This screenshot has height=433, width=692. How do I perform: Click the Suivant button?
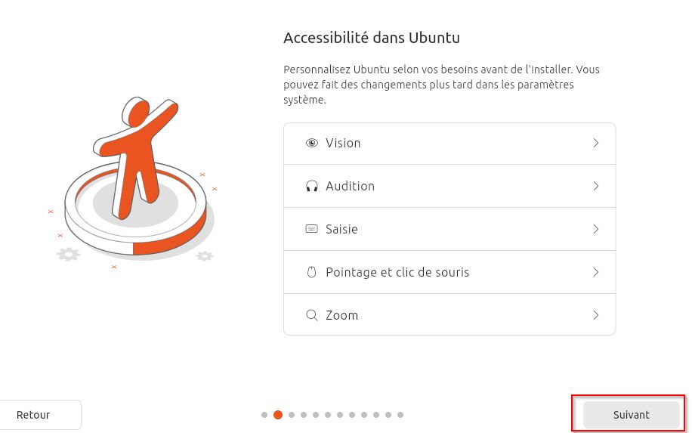tap(631, 415)
